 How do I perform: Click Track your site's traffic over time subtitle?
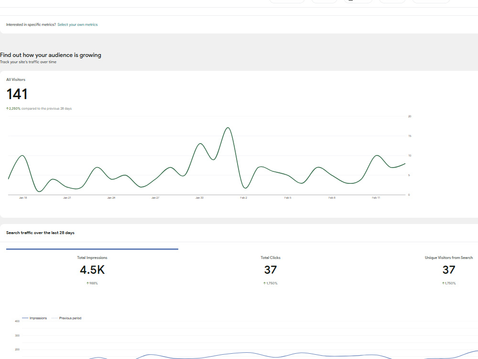click(x=28, y=62)
